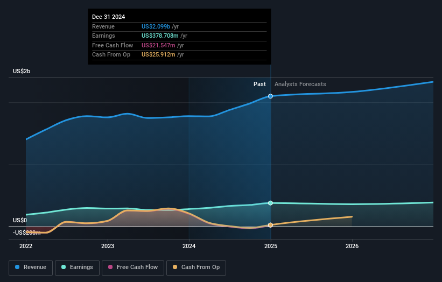Click the US$2.099b revenue value in tooltip
Image resolution: width=442 pixels, height=282 pixels.
click(x=156, y=27)
